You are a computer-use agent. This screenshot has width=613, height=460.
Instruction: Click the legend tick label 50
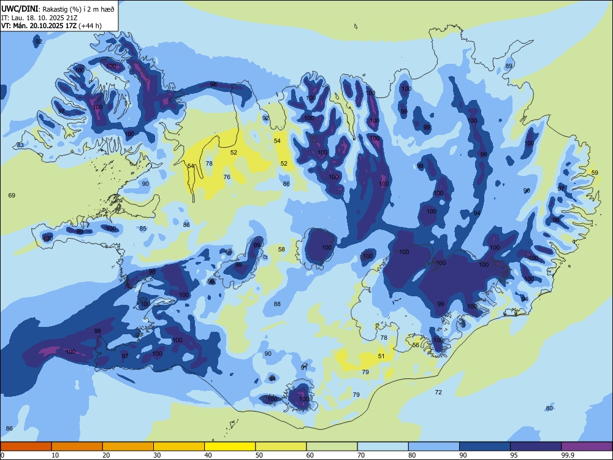[x=259, y=455]
